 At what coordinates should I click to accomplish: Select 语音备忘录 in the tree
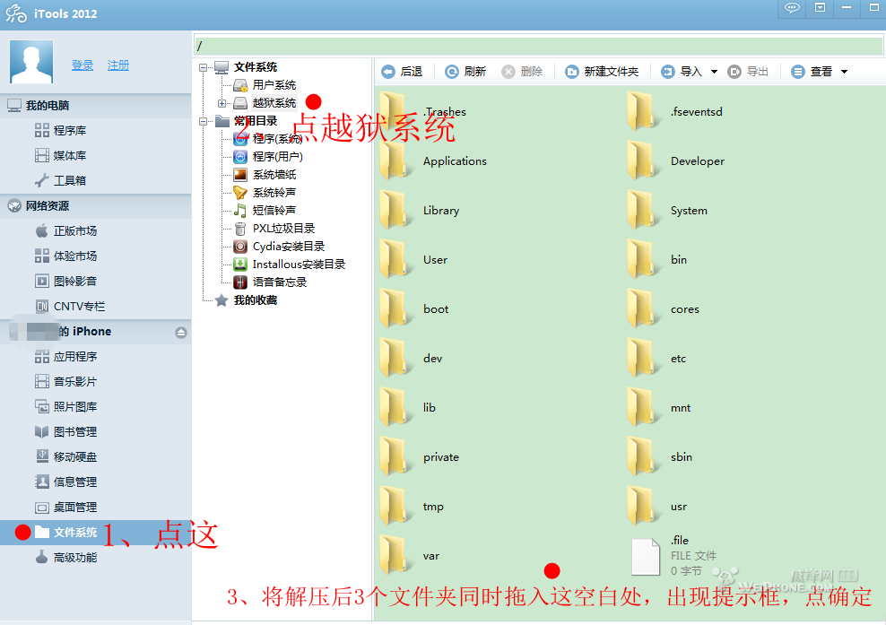279,282
